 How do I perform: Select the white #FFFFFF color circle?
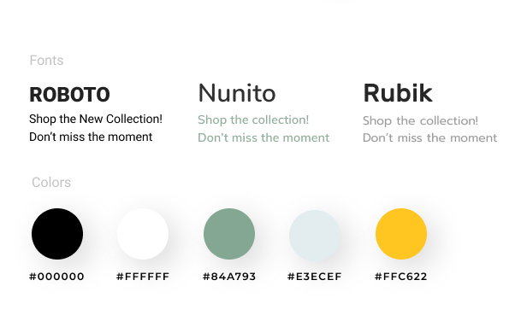[x=143, y=234]
